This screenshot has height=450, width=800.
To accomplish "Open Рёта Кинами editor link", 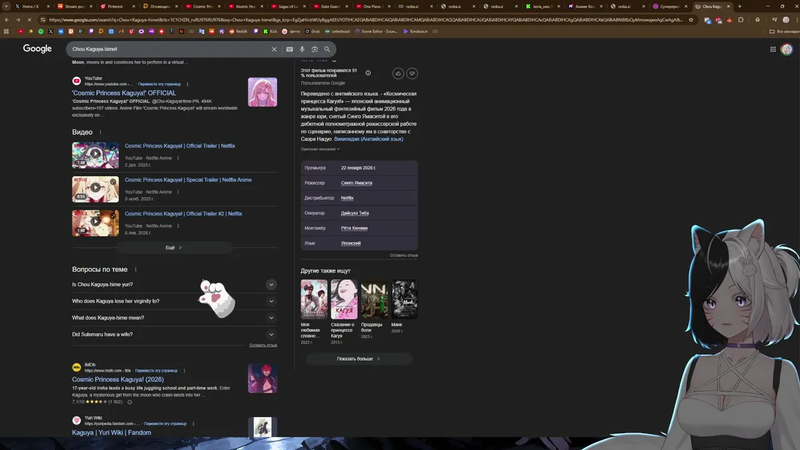I will [354, 228].
